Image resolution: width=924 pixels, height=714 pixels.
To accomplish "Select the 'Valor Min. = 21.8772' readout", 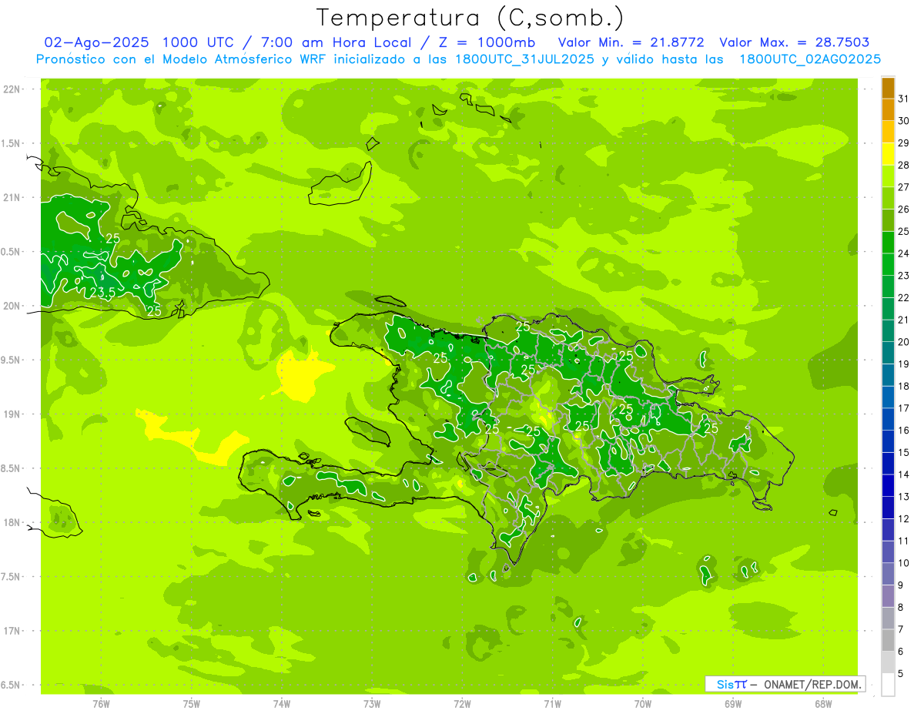I will coord(631,43).
